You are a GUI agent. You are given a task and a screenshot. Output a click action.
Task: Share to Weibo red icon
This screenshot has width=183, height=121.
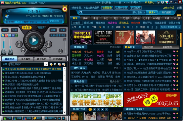(x=6, y=35)
